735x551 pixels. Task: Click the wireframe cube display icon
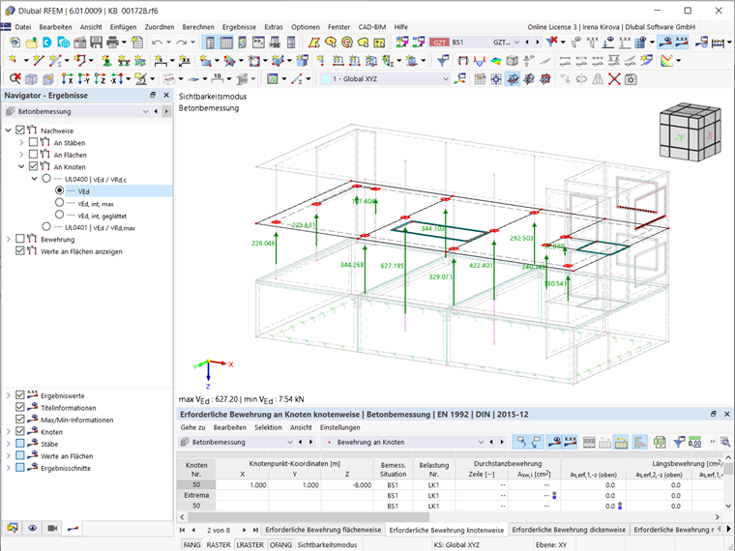[x=31, y=79]
